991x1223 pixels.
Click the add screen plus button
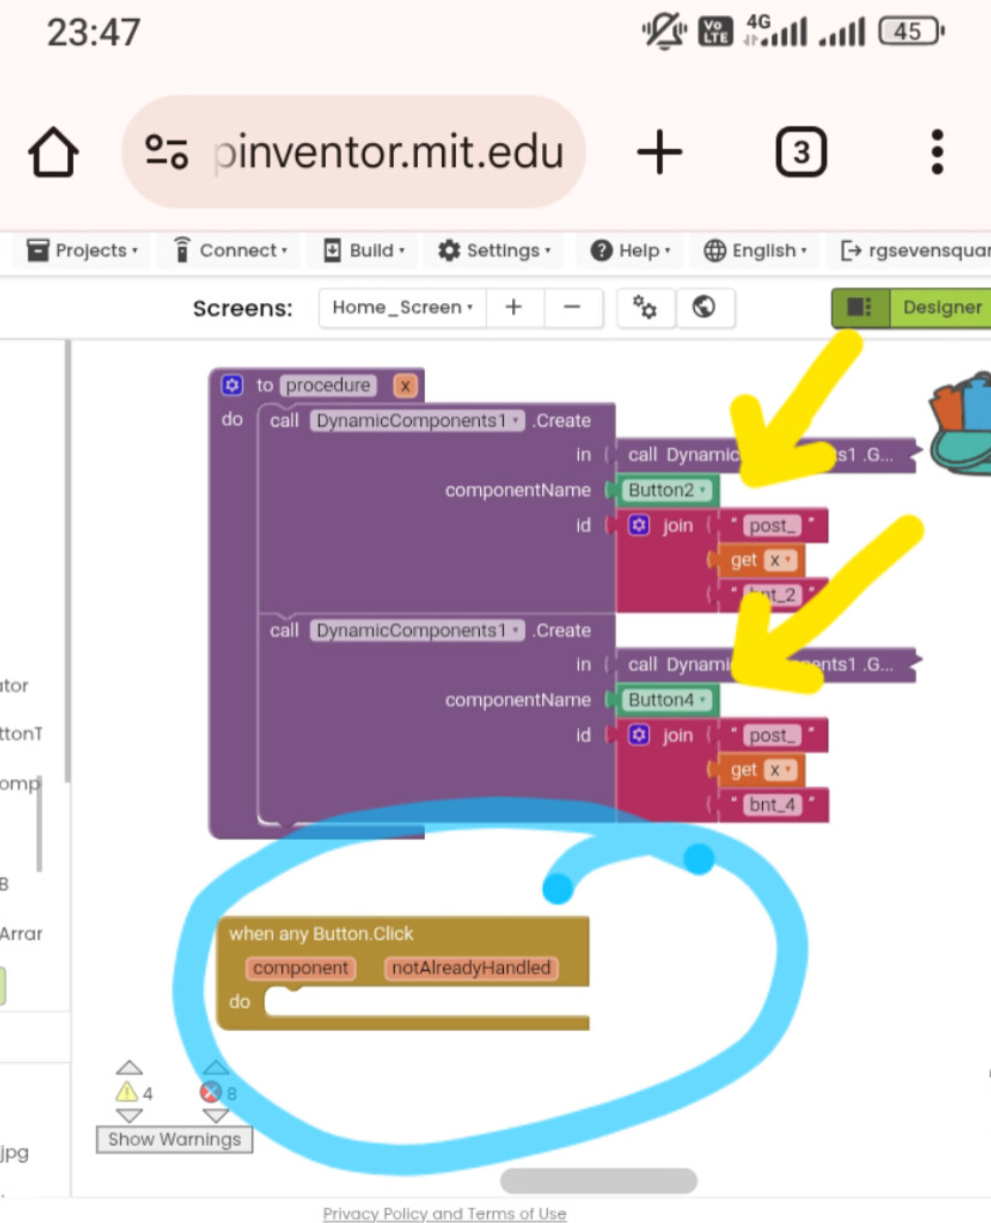pos(514,308)
